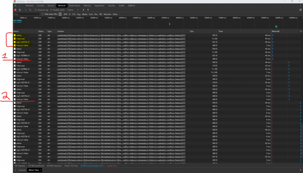Filter requests by Img
The width and height of the screenshot is (303, 173).
(x=79, y=14)
